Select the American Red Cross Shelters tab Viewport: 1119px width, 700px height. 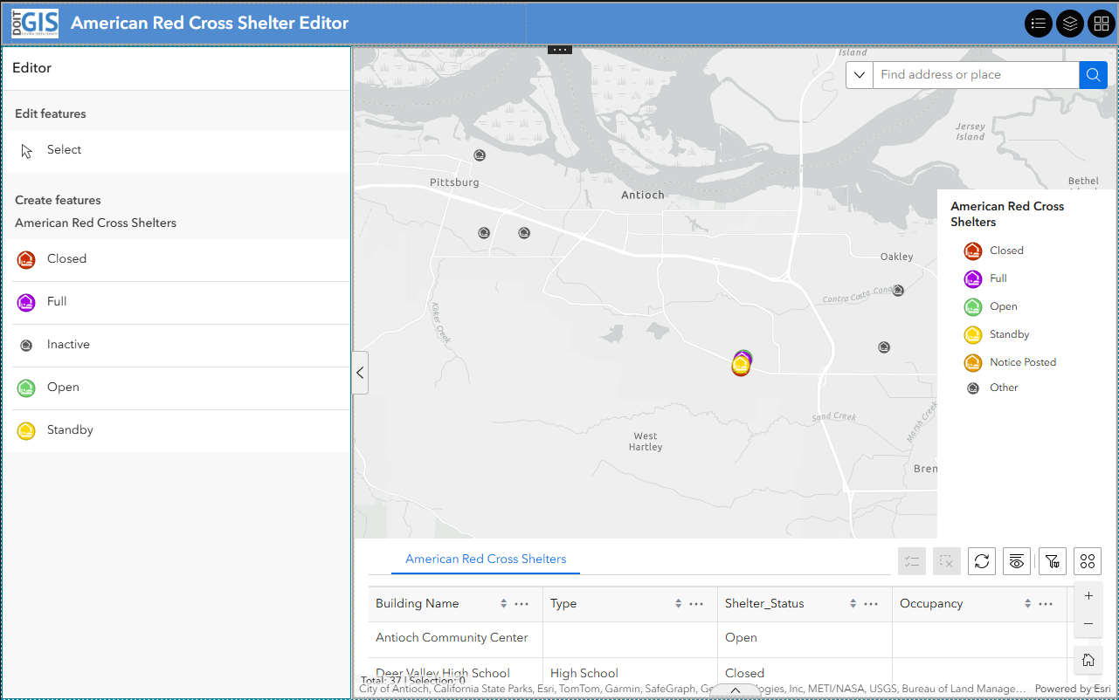coord(486,559)
